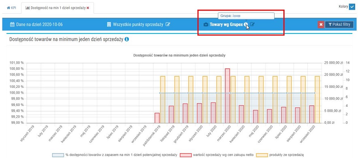Viewport: 358px width, 158px height.
Task: Click the tall red marzec 2020 bar
Action: point(228,96)
